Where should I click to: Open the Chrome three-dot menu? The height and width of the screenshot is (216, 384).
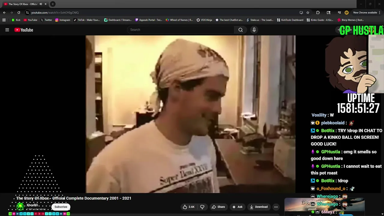point(380,13)
